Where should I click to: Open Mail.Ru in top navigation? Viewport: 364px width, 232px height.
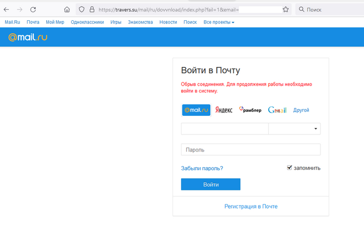pos(12,22)
